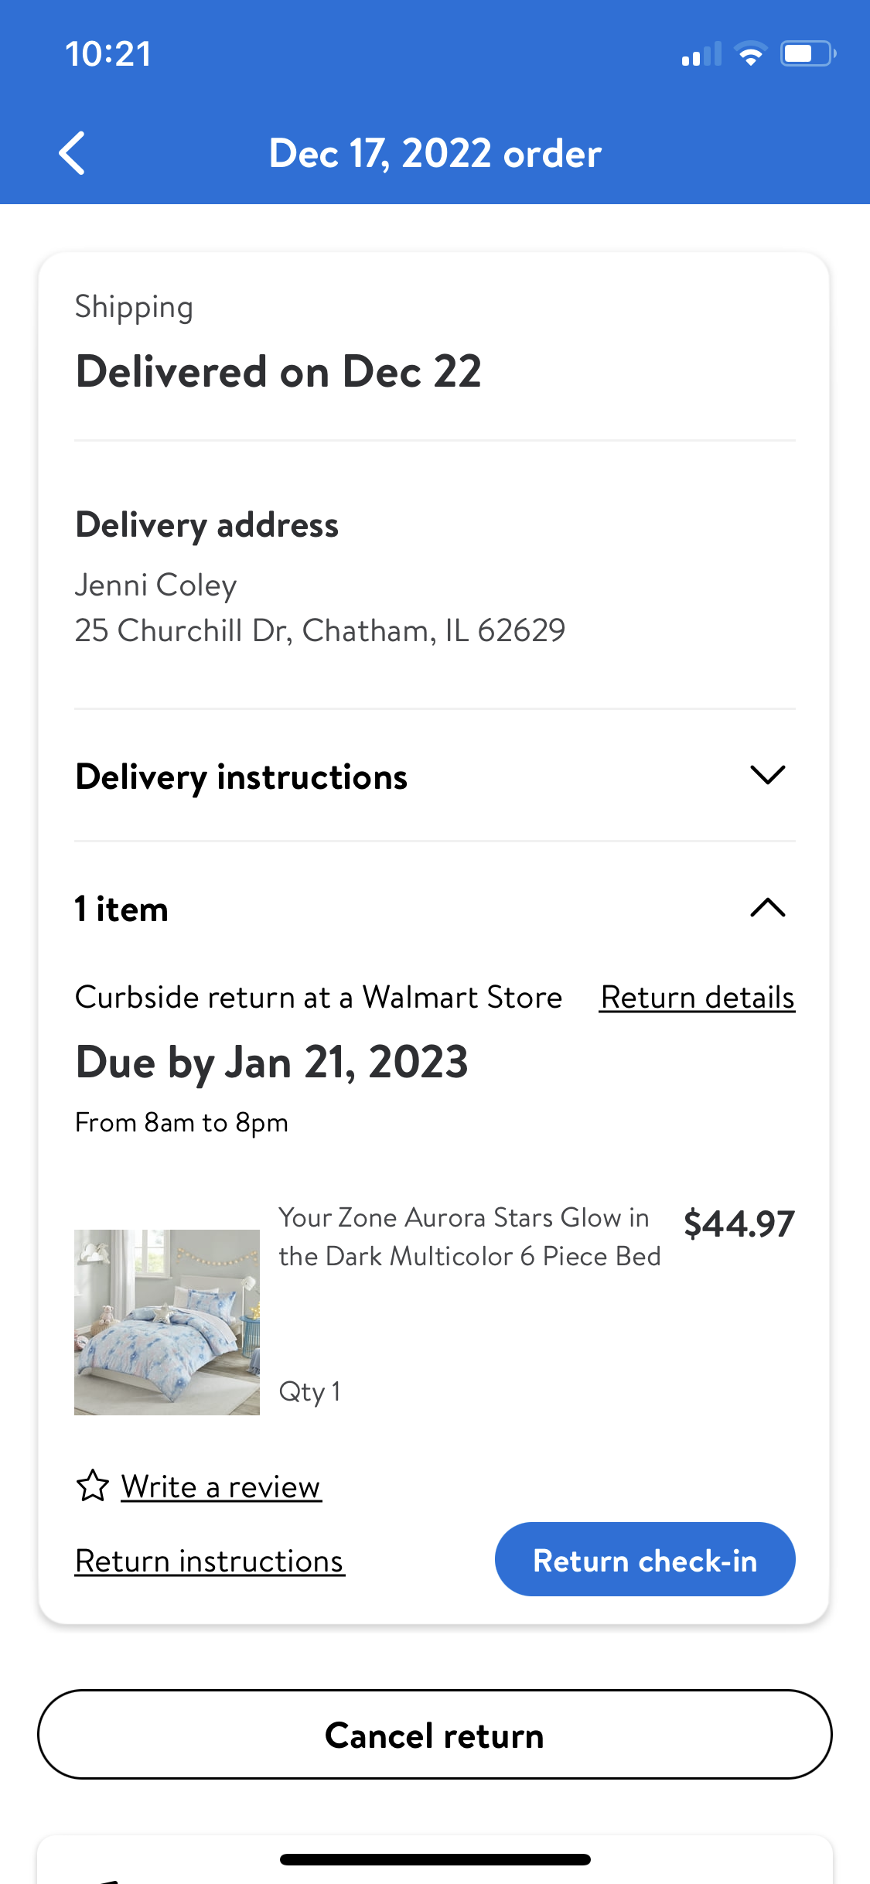The height and width of the screenshot is (1884, 870).
Task: Tap the 25 Churchill Dr delivery address
Action: (x=320, y=630)
